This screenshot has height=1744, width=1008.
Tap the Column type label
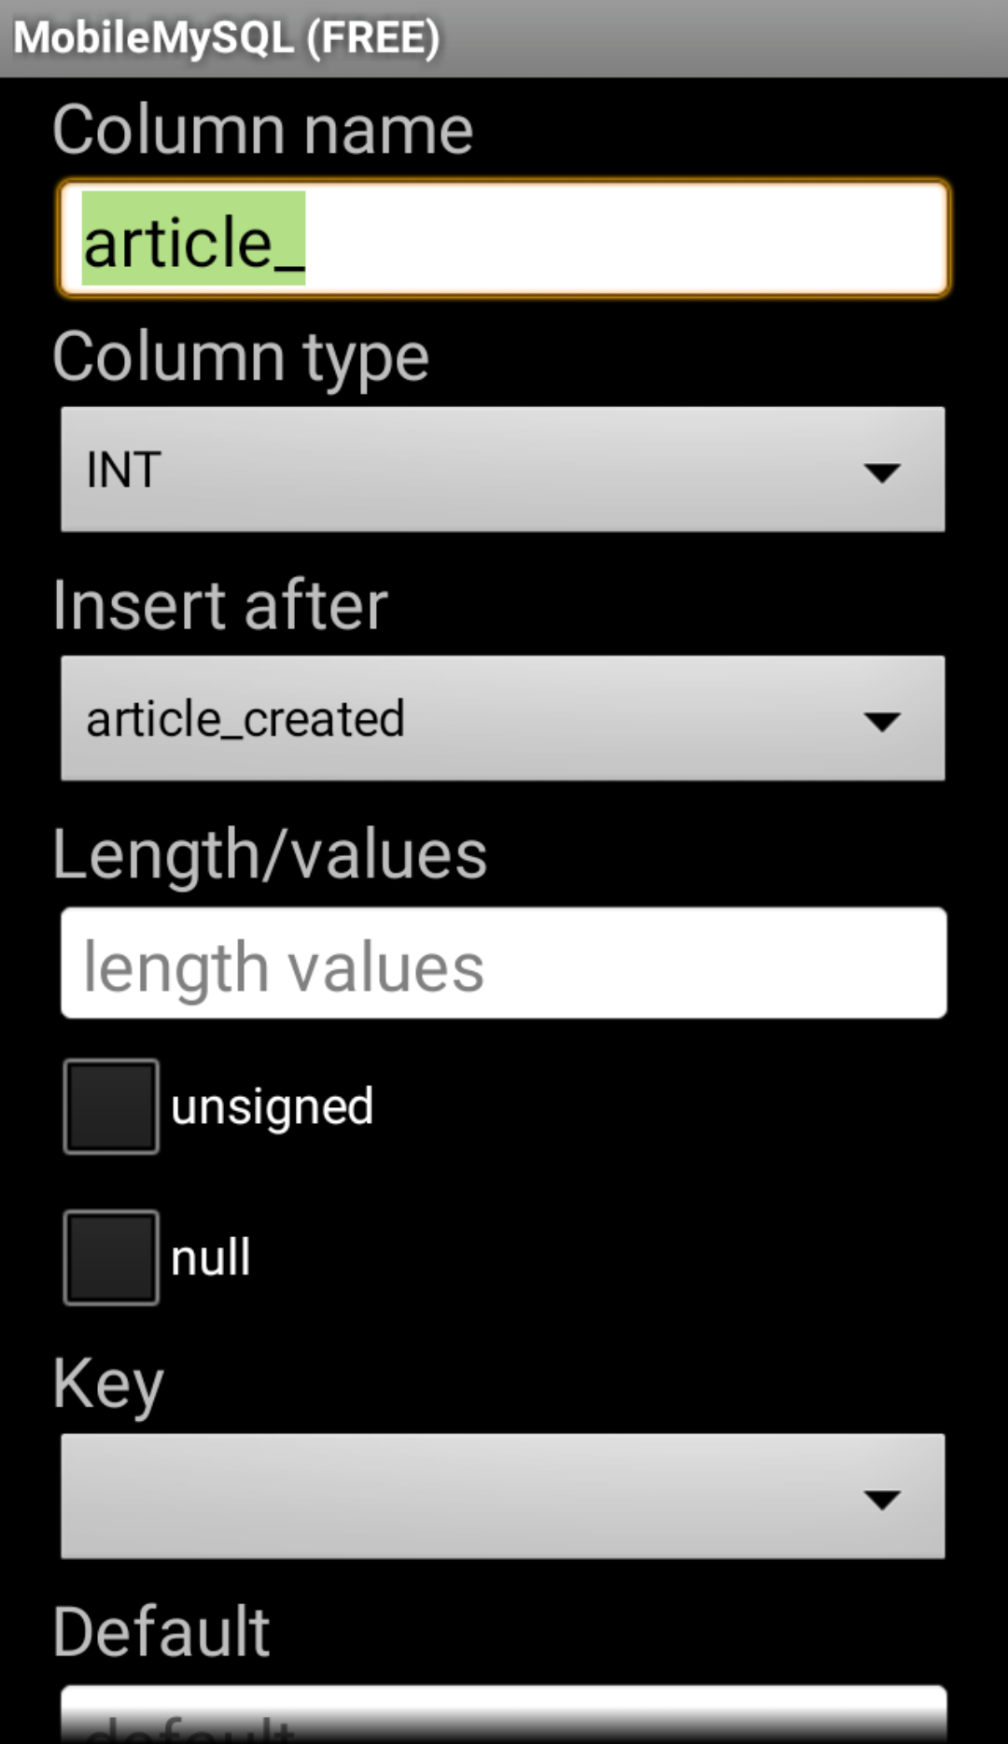tap(241, 358)
